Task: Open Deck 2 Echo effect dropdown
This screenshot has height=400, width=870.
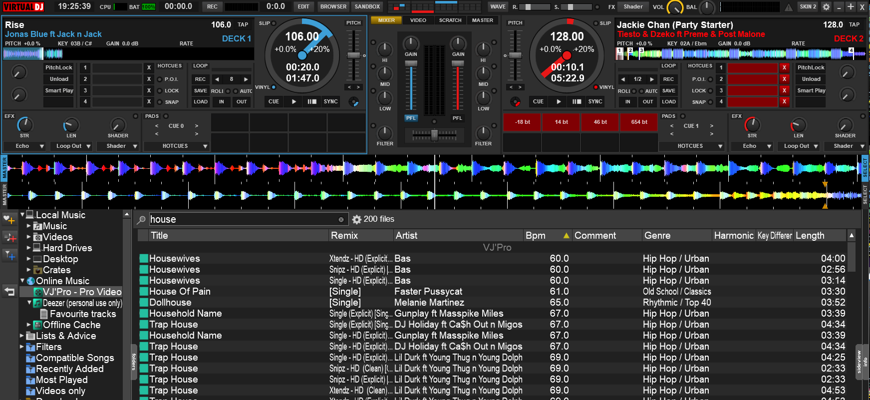Action: click(751, 146)
